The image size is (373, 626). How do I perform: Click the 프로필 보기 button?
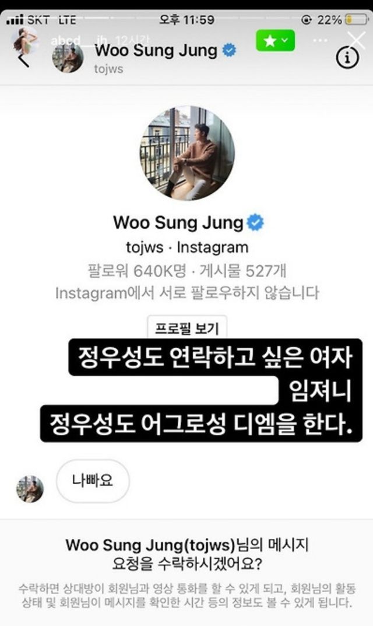coord(187,328)
